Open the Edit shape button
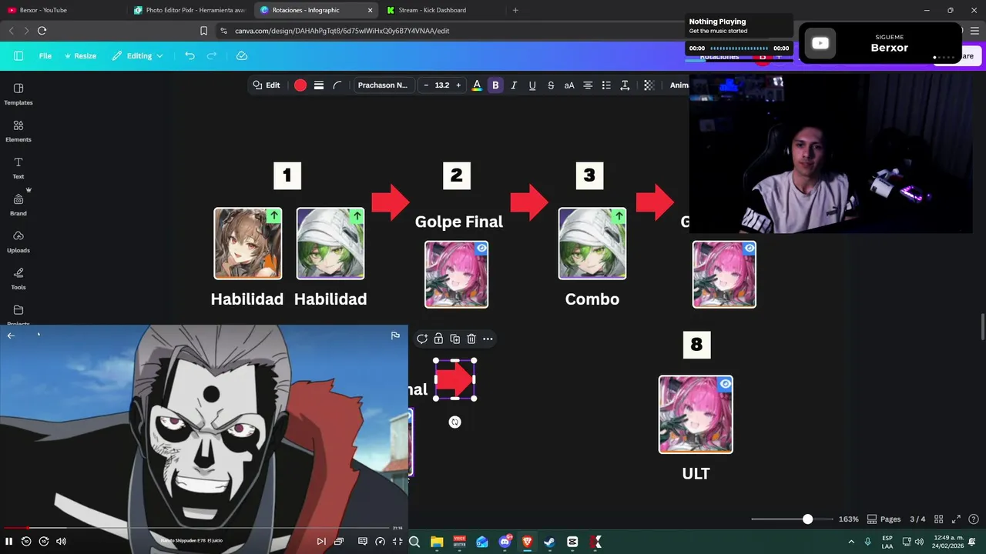The image size is (986, 554). tap(267, 85)
